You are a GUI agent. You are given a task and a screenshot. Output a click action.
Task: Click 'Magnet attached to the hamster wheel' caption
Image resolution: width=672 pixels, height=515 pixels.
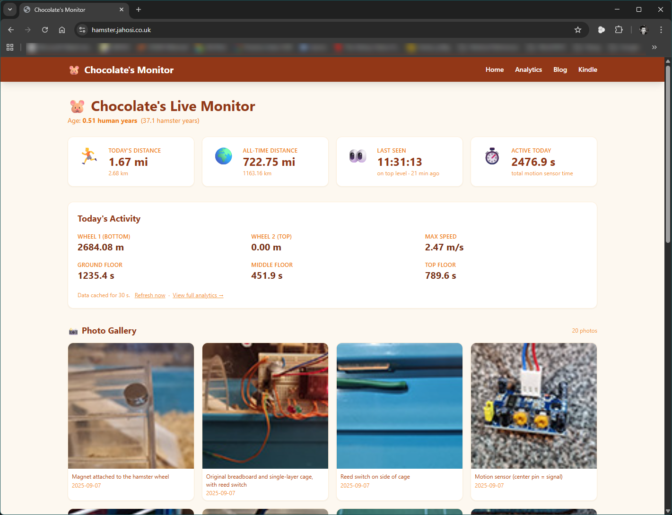(x=120, y=477)
